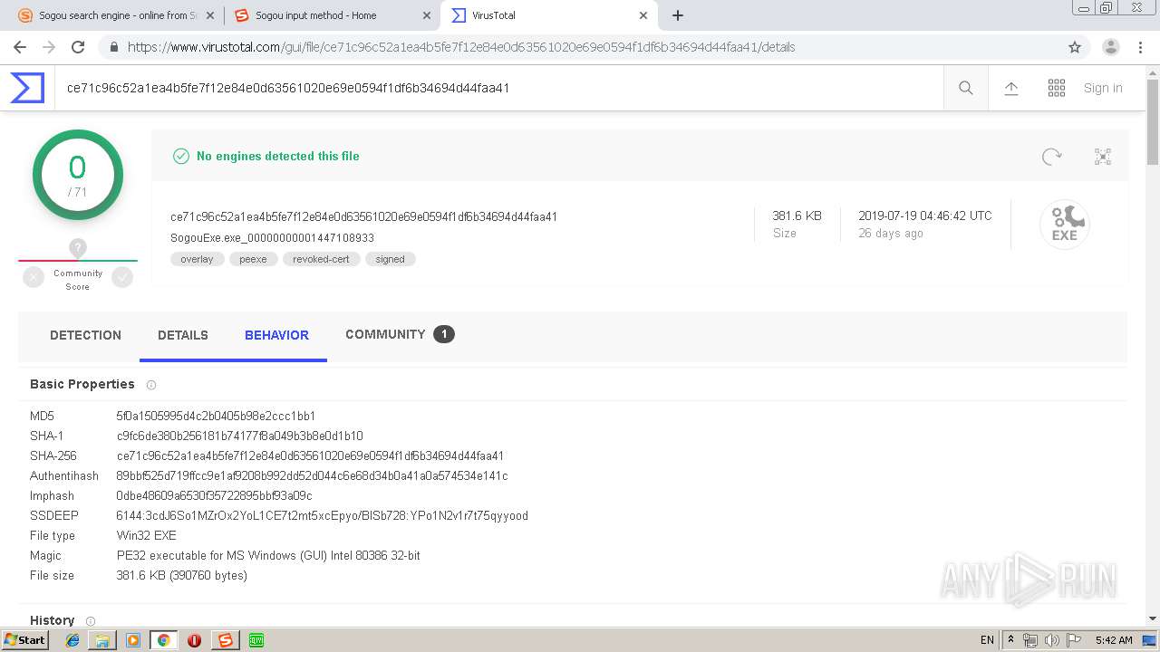Click the hash search input field
Viewport: 1160px width, 652px height.
(x=498, y=88)
